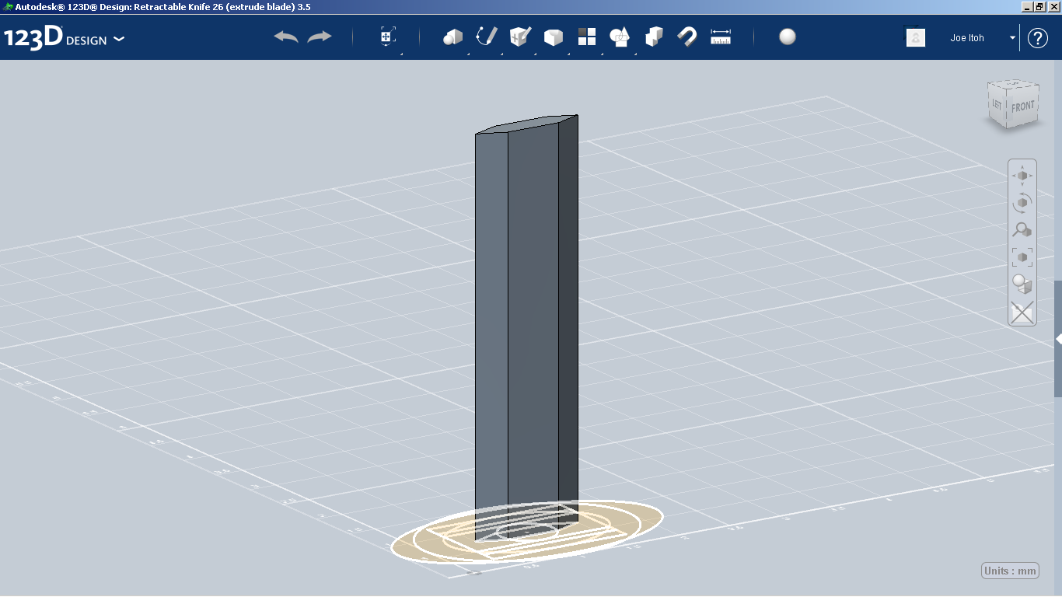Toggle material display on the navigation bar

click(1022, 285)
